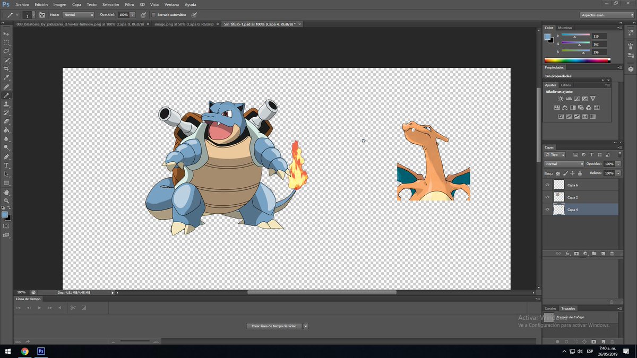Toggle lock position

tap(573, 173)
